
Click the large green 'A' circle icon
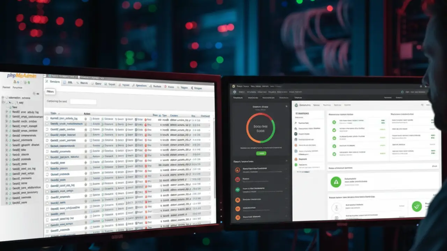(x=336, y=182)
